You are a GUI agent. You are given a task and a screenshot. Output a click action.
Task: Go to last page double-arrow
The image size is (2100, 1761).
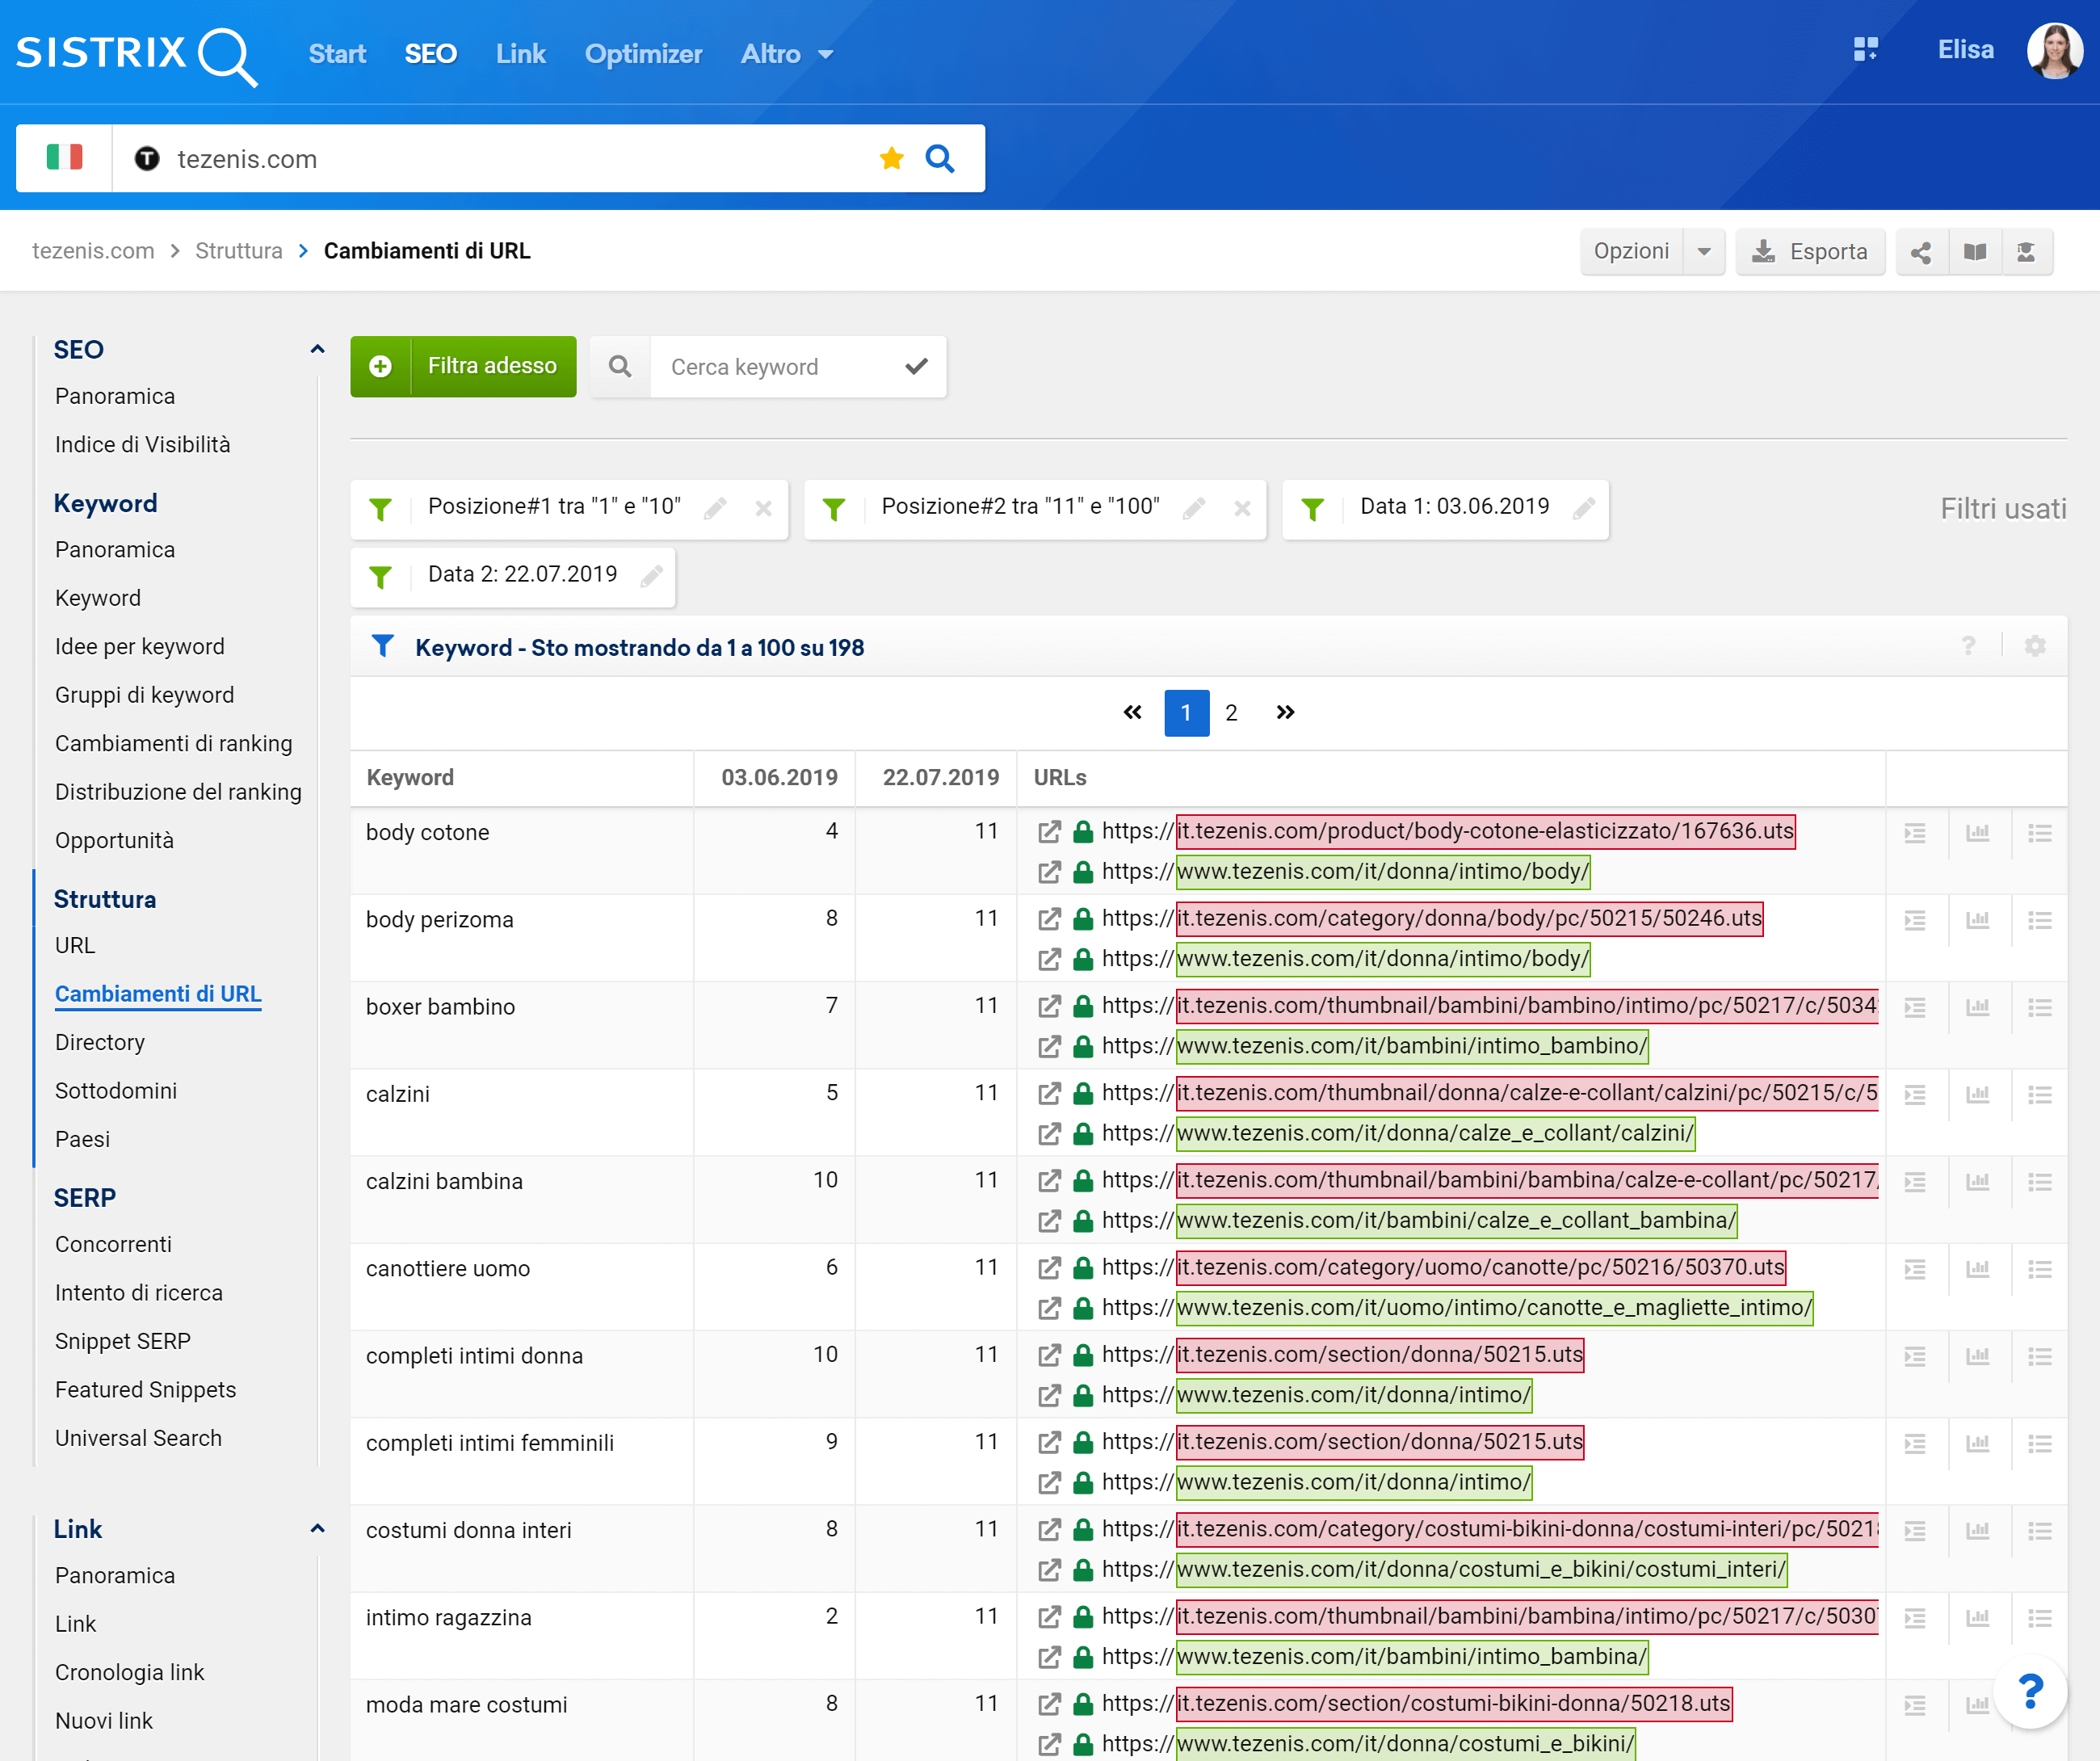[1285, 713]
